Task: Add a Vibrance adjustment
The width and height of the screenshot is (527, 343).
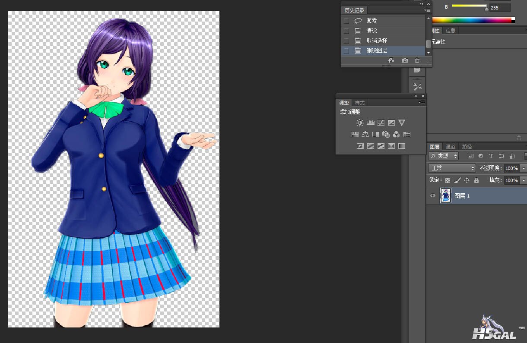Action: click(402, 123)
